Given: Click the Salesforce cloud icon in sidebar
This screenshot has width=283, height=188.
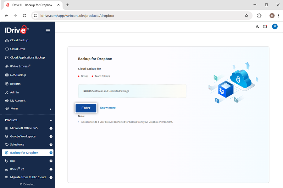Looking at the screenshot, I should [x=7, y=145].
